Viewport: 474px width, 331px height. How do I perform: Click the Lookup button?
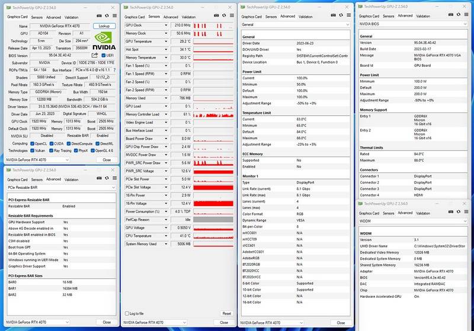pos(104,27)
